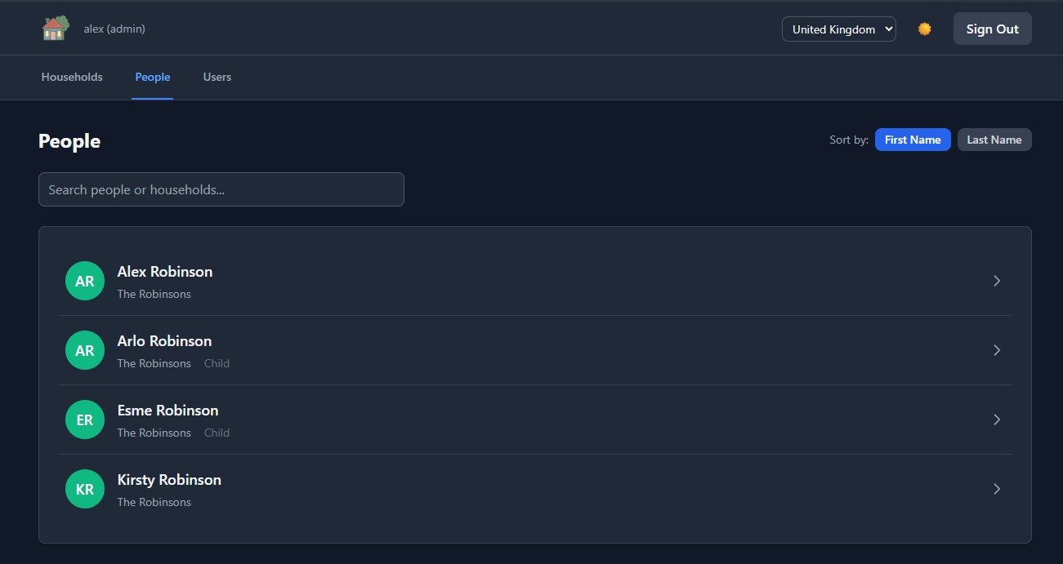Expand Arlo Robinson's row chevron
Image resolution: width=1063 pixels, height=564 pixels.
pyautogui.click(x=997, y=350)
